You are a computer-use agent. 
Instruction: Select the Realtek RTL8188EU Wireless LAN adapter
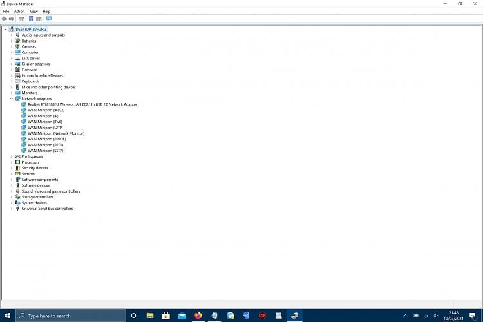(x=82, y=104)
